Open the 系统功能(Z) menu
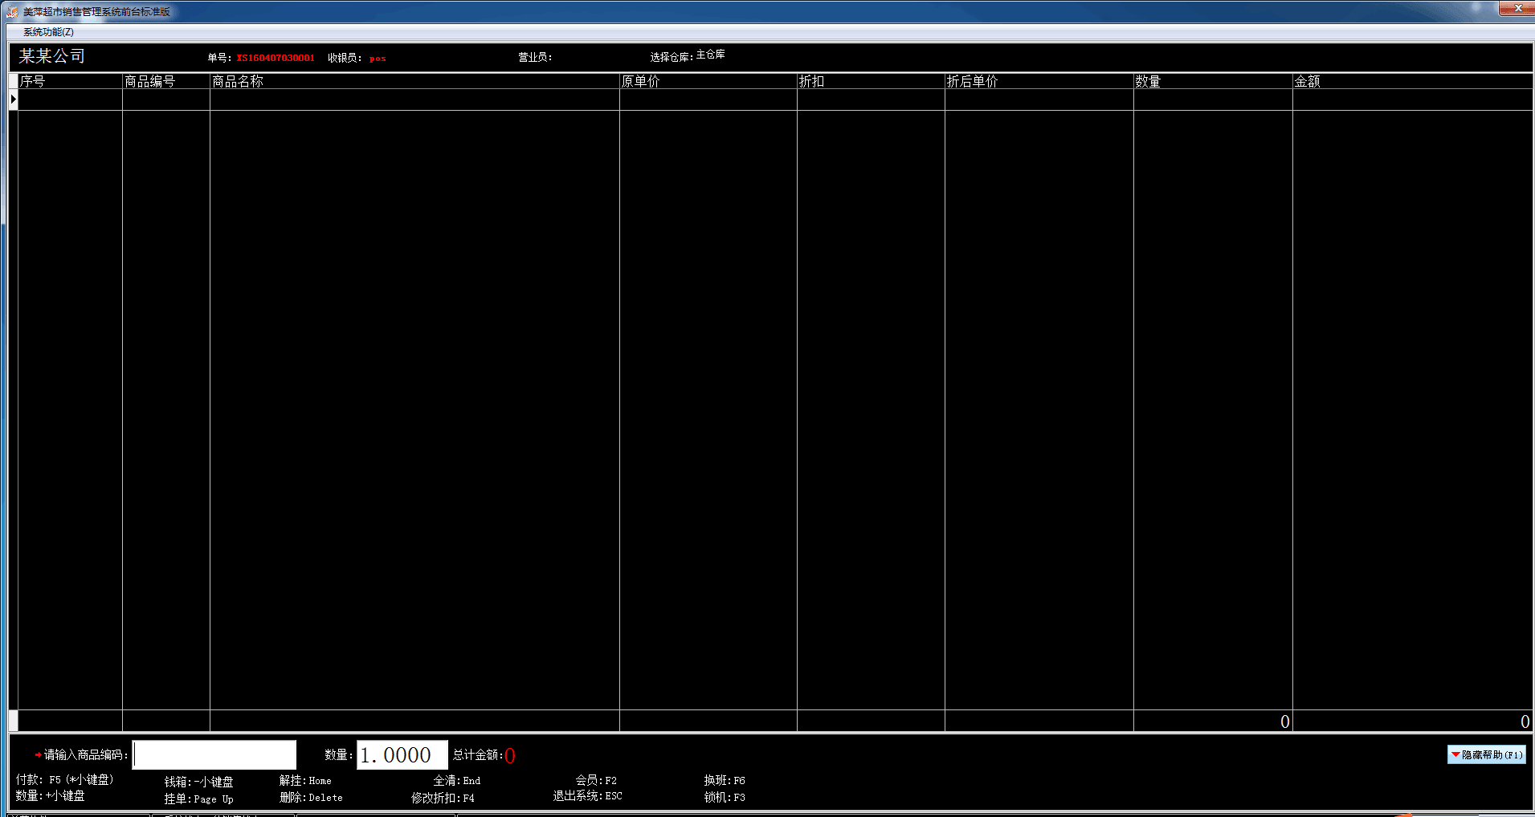This screenshot has width=1535, height=817. (x=48, y=32)
